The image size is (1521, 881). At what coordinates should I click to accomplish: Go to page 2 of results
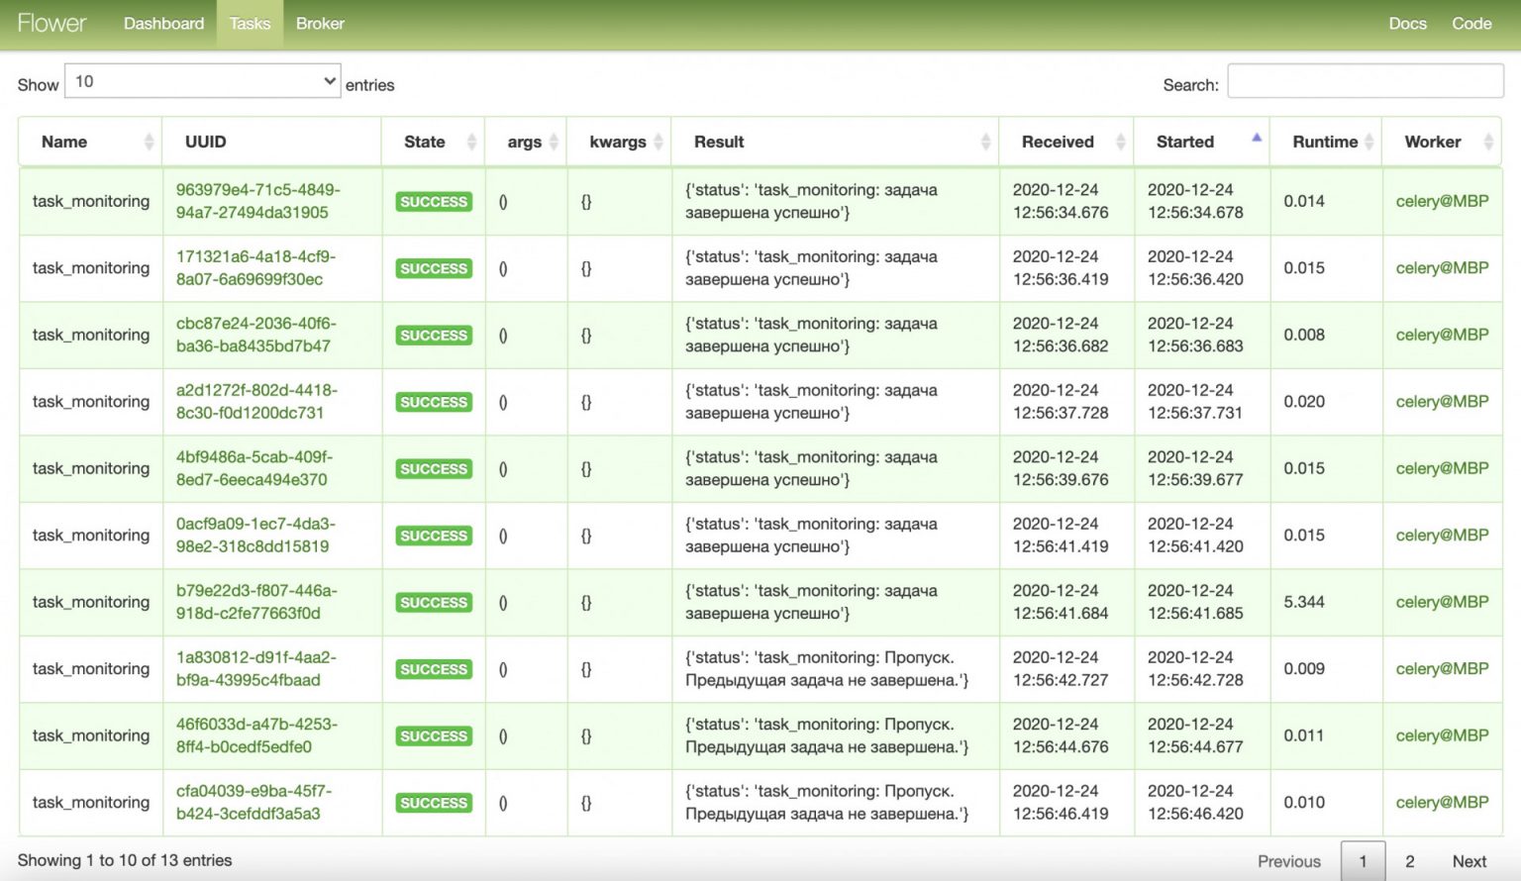pos(1409,861)
